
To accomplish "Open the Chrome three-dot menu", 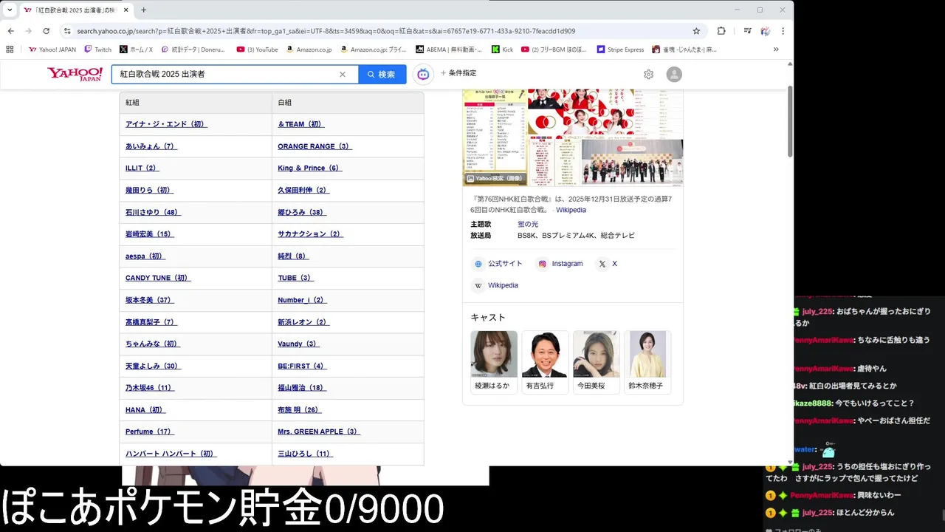I will coord(783,31).
